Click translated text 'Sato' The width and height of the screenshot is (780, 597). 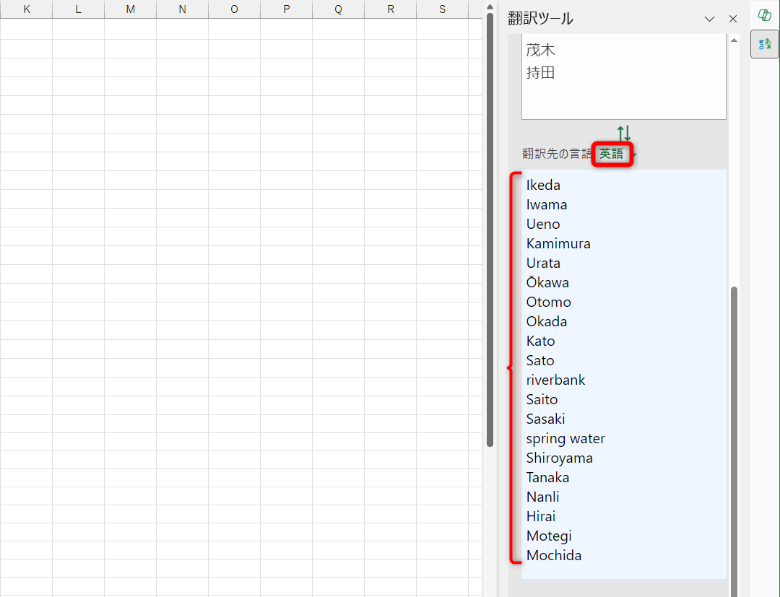coord(540,360)
